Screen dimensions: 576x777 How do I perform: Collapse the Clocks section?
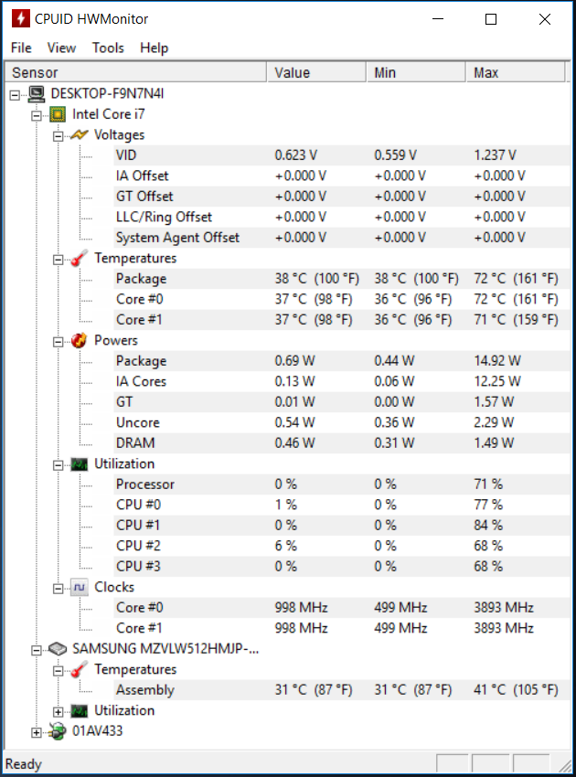58,589
